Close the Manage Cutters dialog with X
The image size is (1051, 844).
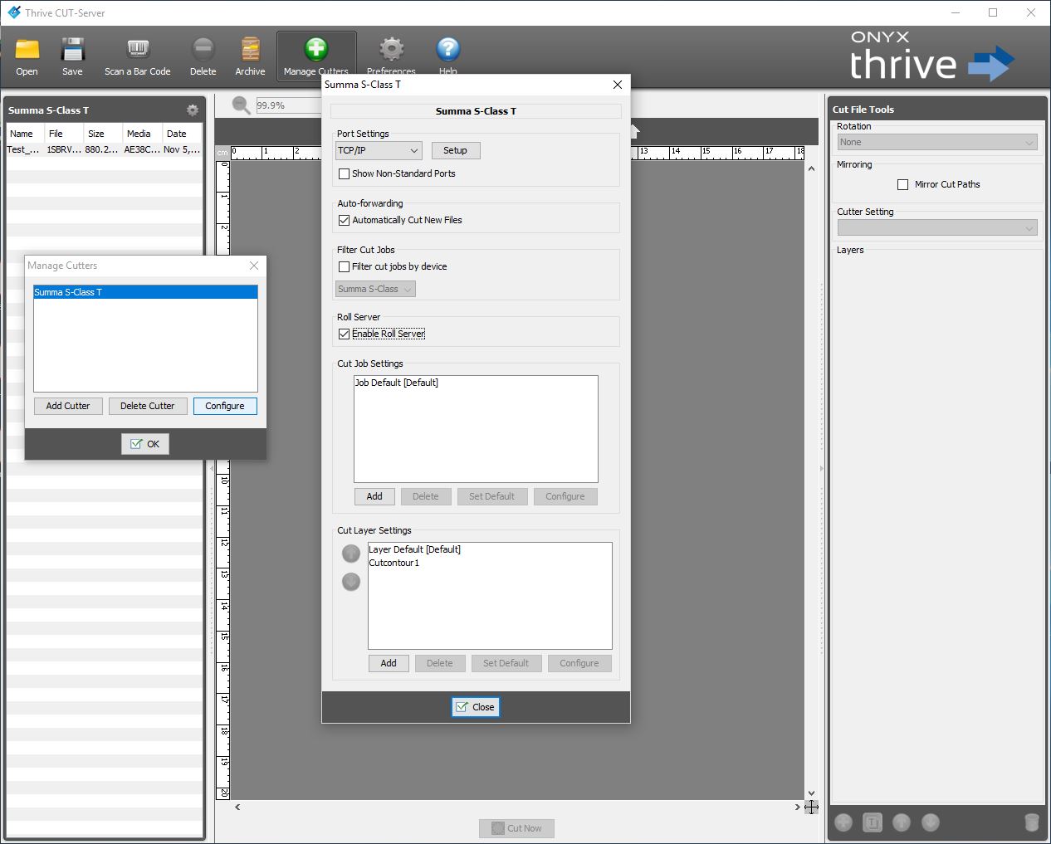[254, 266]
